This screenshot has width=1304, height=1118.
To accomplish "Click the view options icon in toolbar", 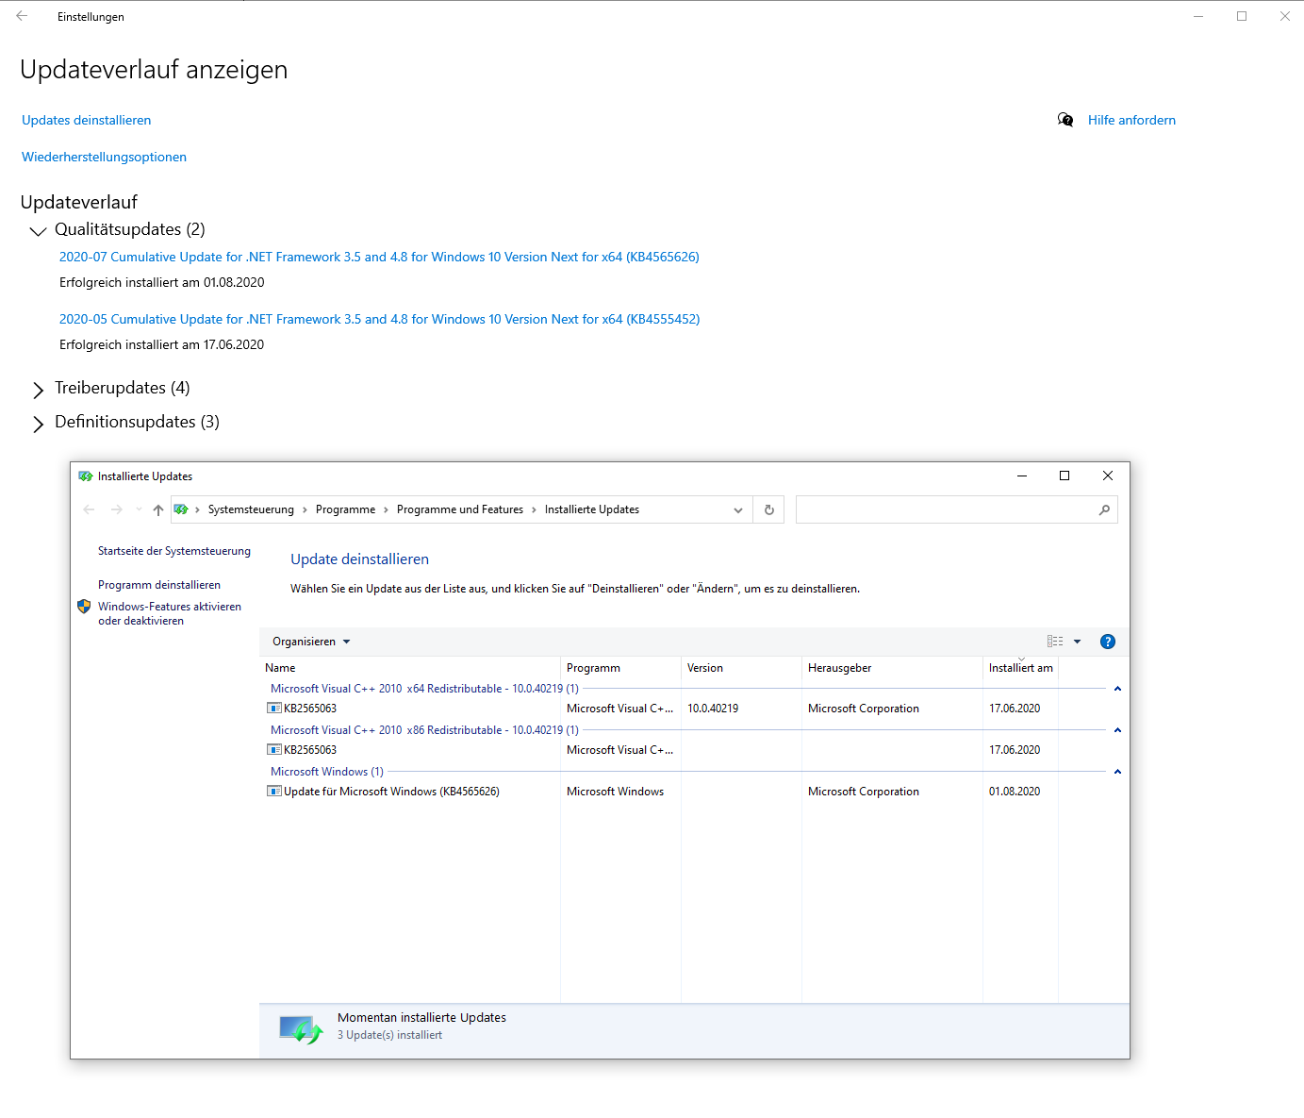I will click(1055, 642).
